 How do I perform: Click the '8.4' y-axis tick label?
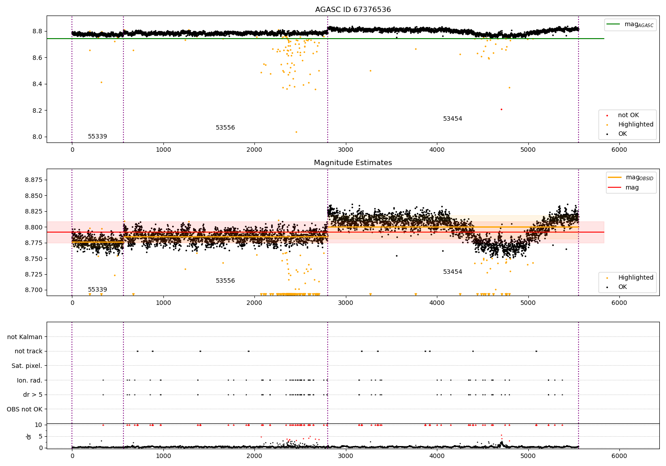tap(37, 84)
